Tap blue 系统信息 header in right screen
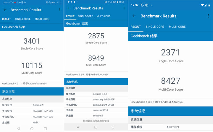 (x=170, y=111)
